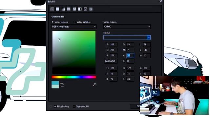
Task: Click the HLS S field showing 24
Action: tap(130, 79)
